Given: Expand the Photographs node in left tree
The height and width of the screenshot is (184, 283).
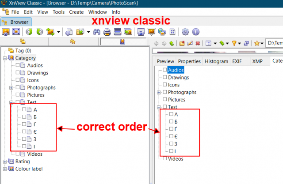Looking at the screenshot, I should point(11,88).
